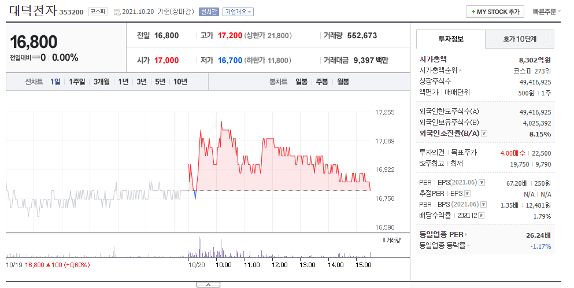Select the 1일 line chart period
The image size is (574, 288).
pos(55,82)
